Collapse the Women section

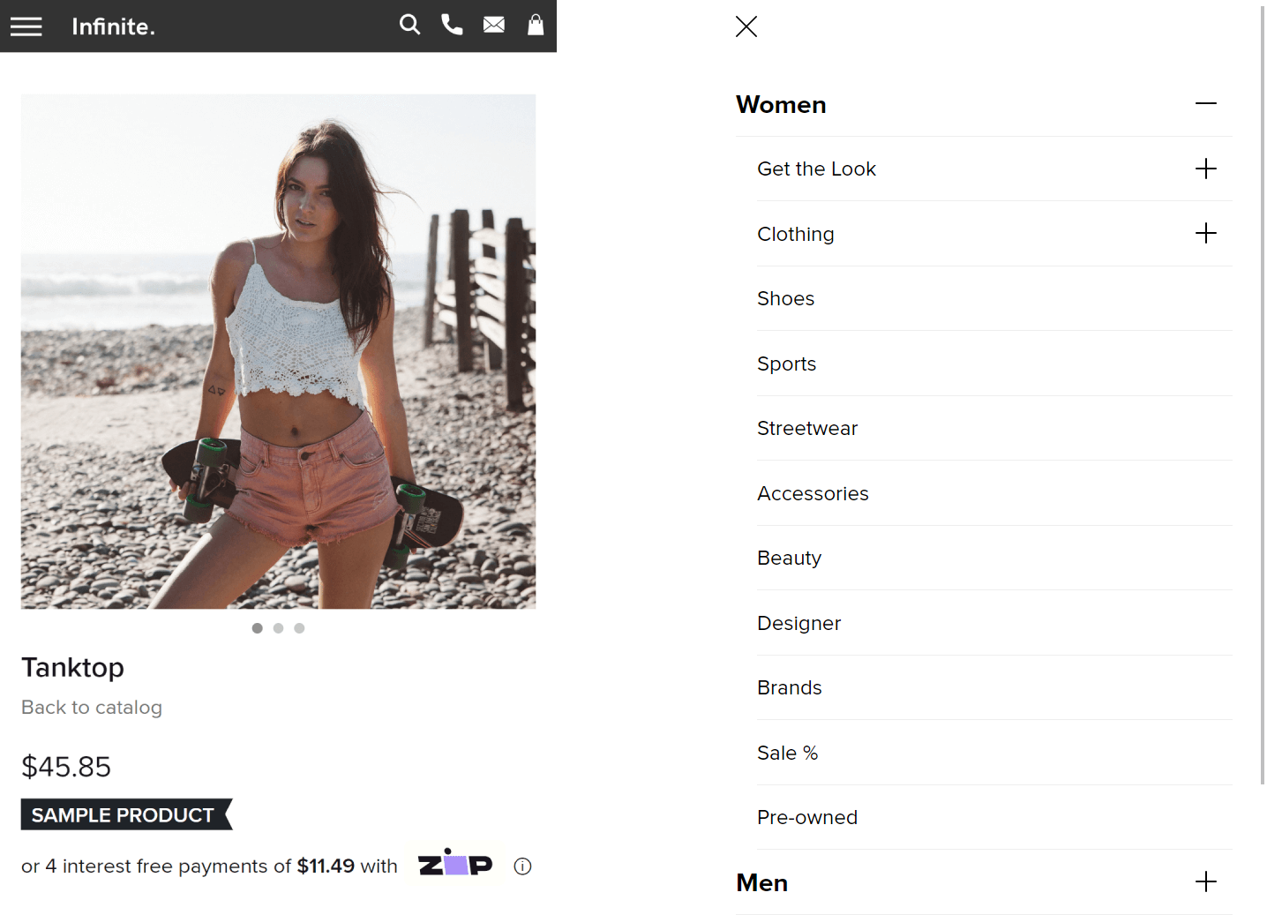point(1206,104)
